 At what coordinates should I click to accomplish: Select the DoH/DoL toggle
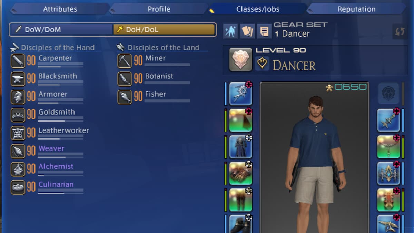point(164,30)
